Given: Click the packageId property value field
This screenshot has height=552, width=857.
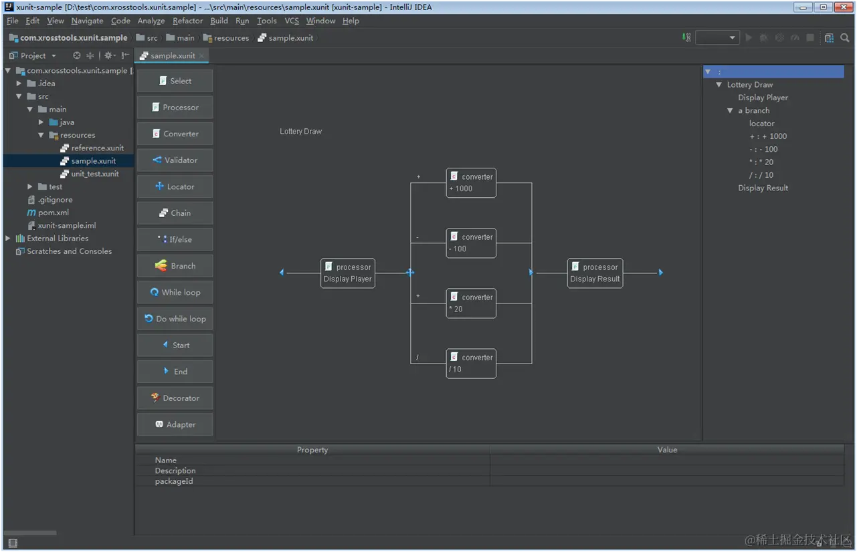Looking at the screenshot, I should click(667, 481).
